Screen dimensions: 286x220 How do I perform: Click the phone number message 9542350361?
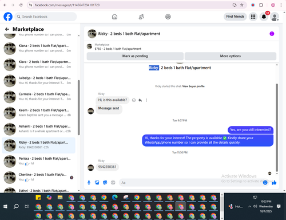tap(107, 167)
